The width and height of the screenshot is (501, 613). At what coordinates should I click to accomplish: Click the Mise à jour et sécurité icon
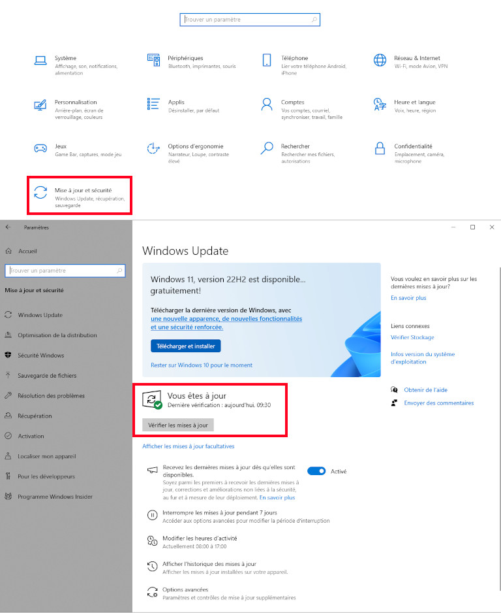click(x=40, y=192)
